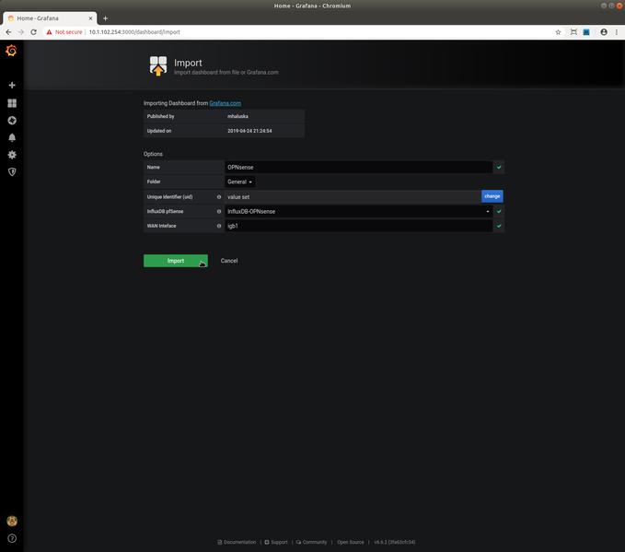Image resolution: width=625 pixels, height=552 pixels.
Task: Open Explore compass icon in sidebar
Action: (12, 121)
